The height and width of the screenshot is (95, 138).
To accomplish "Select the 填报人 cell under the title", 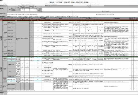I will pyautogui.click(x=4, y=4).
